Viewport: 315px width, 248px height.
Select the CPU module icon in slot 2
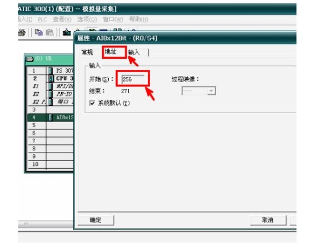point(51,78)
